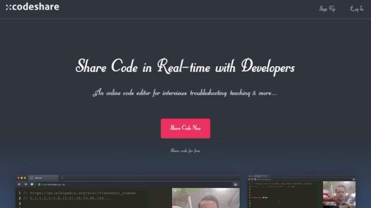Click back arrow in left preview browser
This screenshot has width=371, height=208.
click(19, 184)
